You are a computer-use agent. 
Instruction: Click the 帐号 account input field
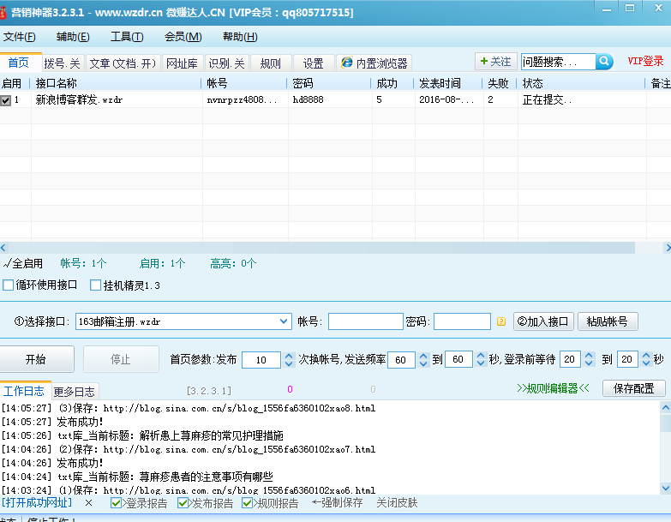click(365, 321)
